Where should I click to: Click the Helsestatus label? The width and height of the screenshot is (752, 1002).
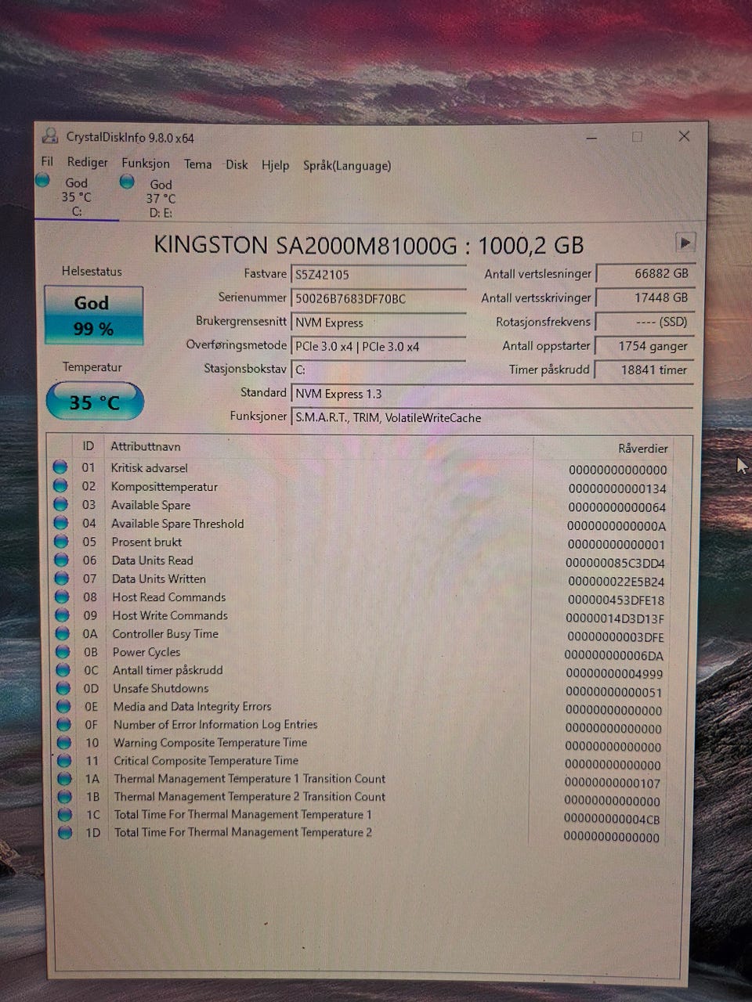click(x=92, y=271)
